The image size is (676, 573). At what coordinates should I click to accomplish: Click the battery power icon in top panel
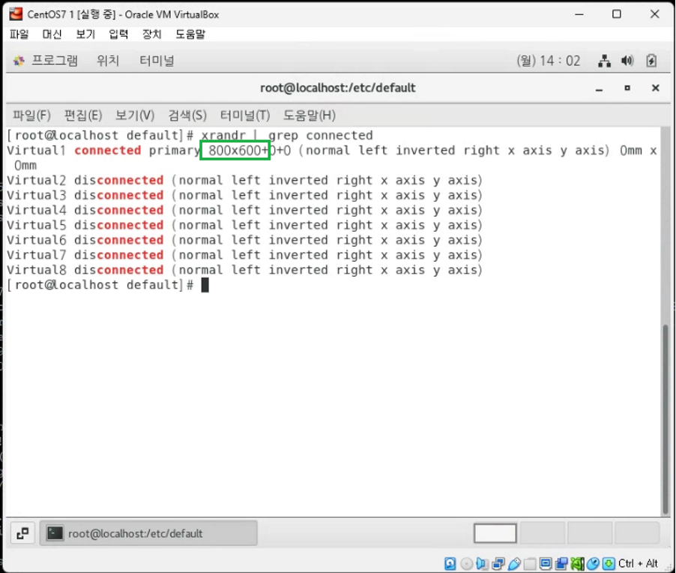[x=651, y=61]
